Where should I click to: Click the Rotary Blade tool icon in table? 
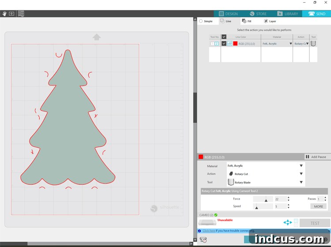pyautogui.click(x=313, y=44)
